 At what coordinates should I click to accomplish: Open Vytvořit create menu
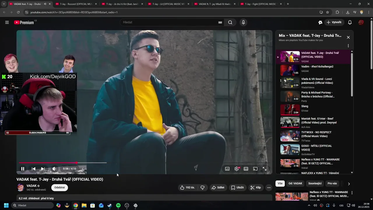coord(334,22)
